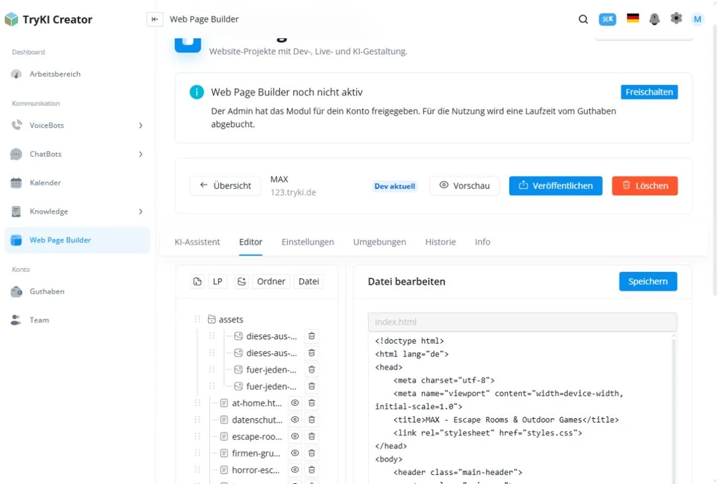Click the new file icon button left of LP
Image resolution: width=718 pixels, height=484 pixels.
(197, 282)
